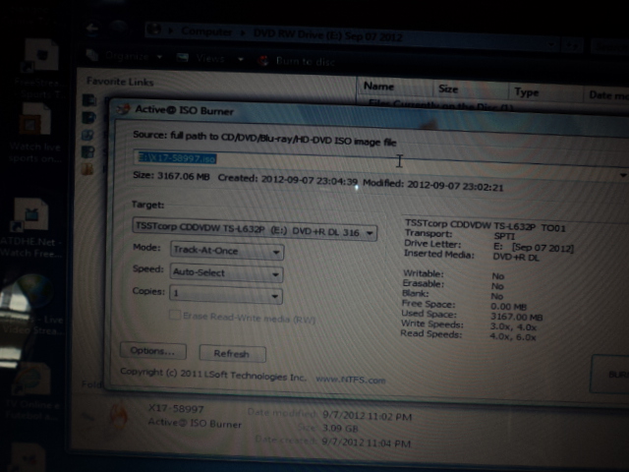Image resolution: width=629 pixels, height=472 pixels.
Task: Click the fourth Favorite Links sidebar icon
Action: tap(87, 151)
